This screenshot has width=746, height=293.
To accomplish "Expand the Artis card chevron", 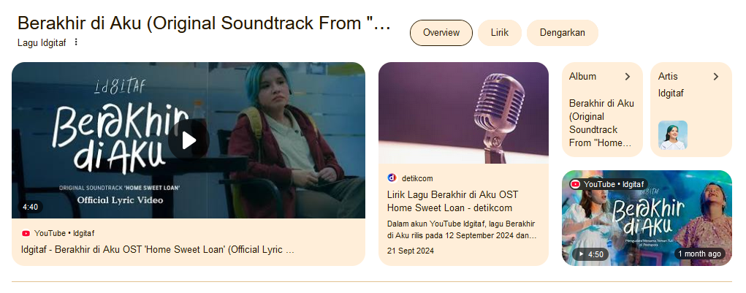I will 716,77.
